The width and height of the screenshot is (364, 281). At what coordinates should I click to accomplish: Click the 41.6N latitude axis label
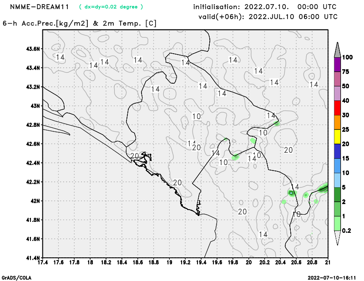(x=33, y=239)
